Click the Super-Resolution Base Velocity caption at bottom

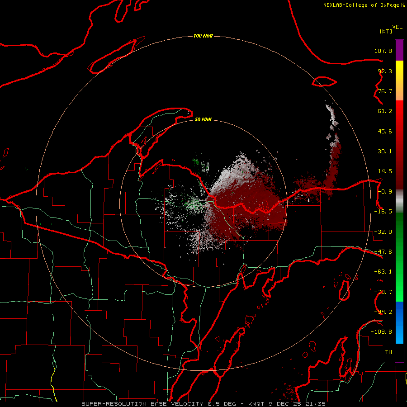click(203, 404)
